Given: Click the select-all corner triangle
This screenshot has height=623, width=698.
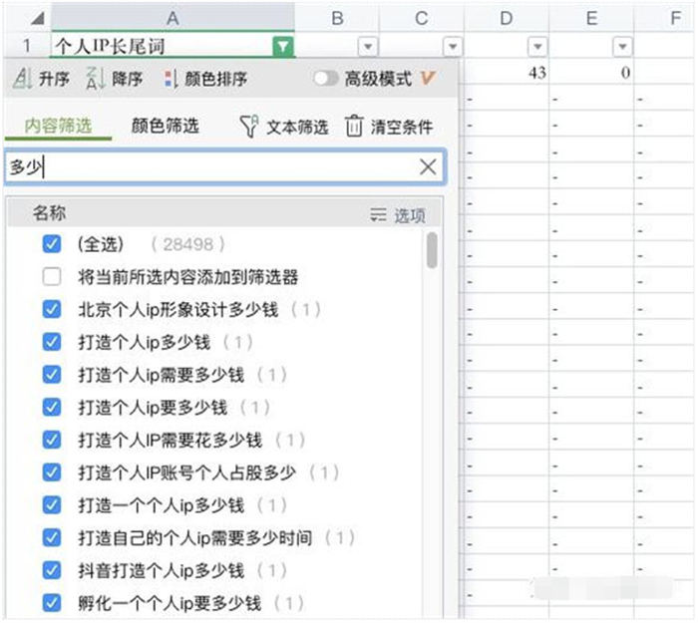Looking at the screenshot, I should (x=38, y=18).
